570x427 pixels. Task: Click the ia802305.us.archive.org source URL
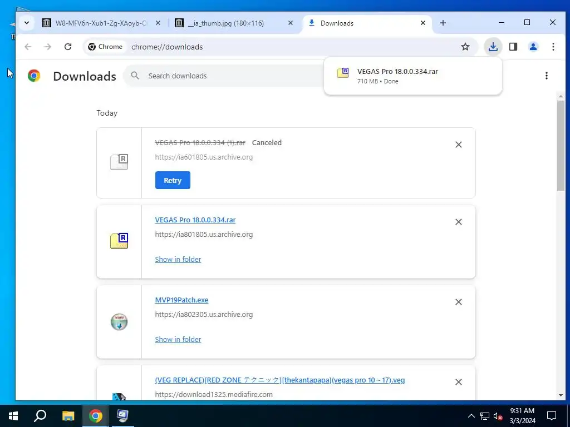coord(204,315)
